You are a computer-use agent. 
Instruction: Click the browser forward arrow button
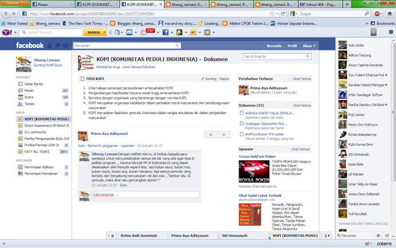(x=14, y=14)
